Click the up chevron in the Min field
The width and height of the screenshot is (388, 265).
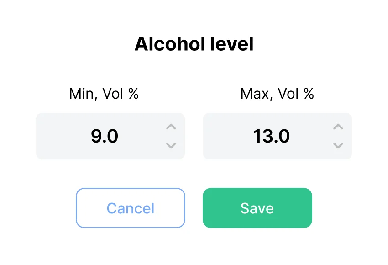171,127
